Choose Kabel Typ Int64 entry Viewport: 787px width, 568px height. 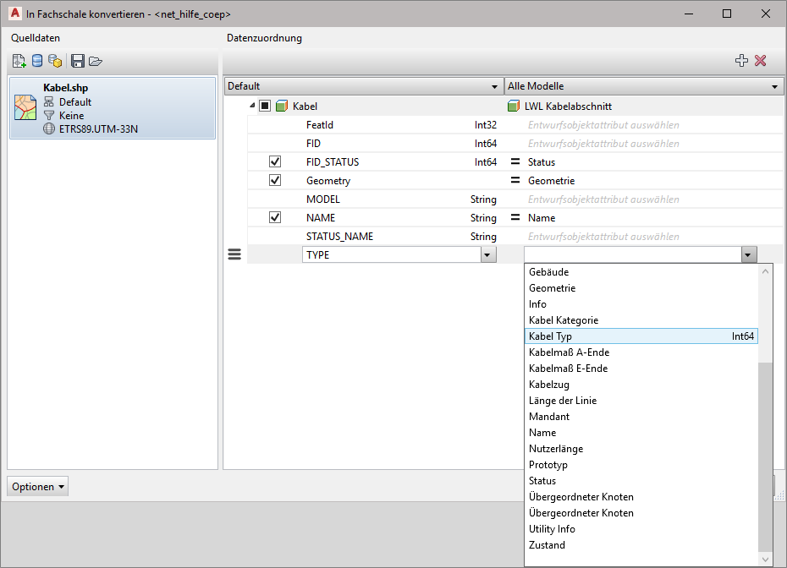point(641,336)
